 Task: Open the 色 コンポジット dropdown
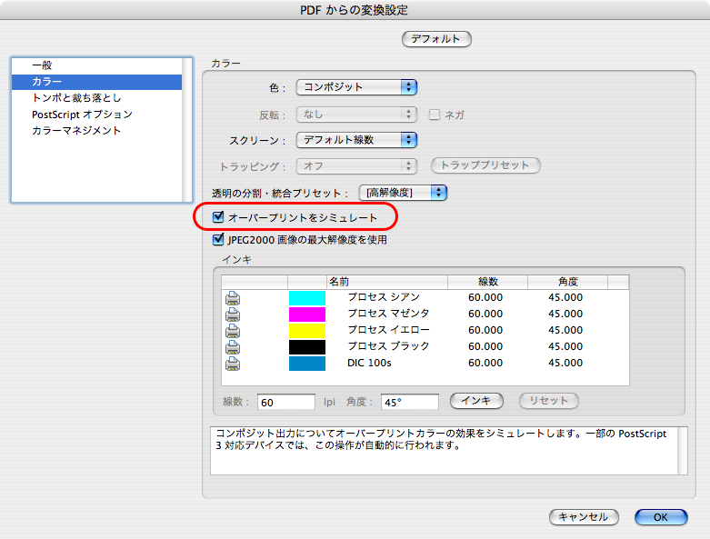click(356, 87)
